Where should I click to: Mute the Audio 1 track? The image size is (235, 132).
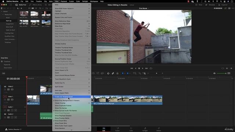click(x=15, y=110)
